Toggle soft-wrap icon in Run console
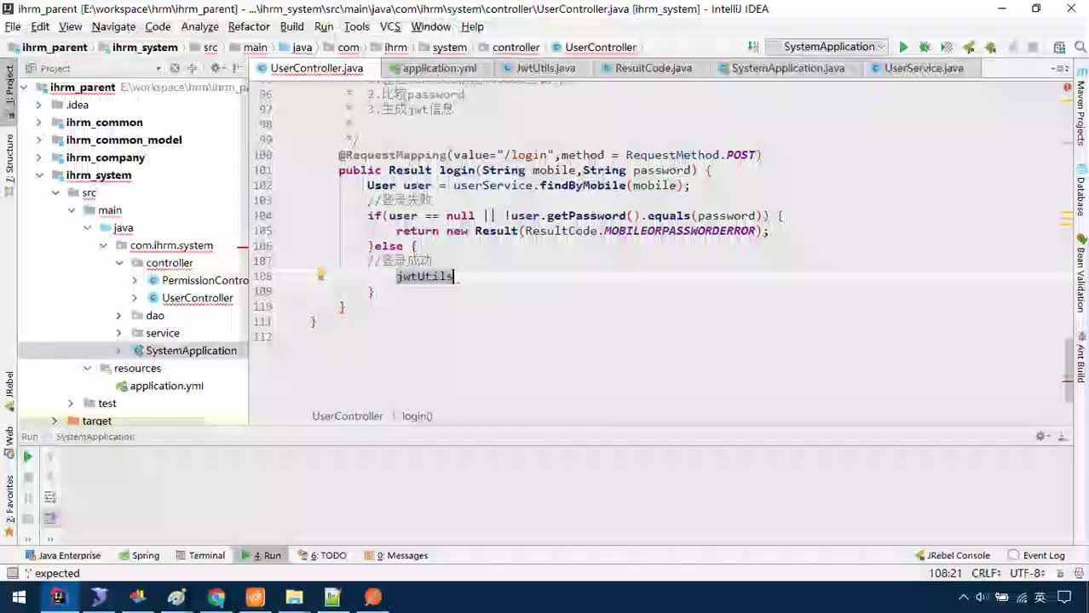This screenshot has height=613, width=1089. pyautogui.click(x=50, y=498)
